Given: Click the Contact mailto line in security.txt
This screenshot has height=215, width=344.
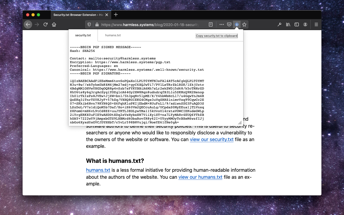Looking at the screenshot, I should [x=113, y=58].
